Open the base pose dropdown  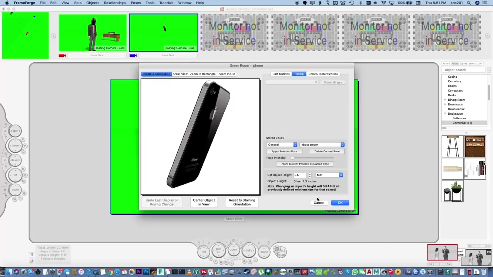pyautogui.click(x=322, y=145)
